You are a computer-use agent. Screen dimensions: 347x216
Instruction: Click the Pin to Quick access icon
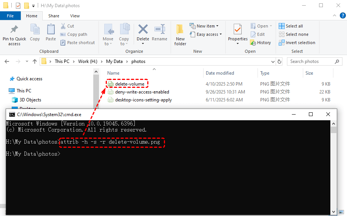tap(14, 29)
